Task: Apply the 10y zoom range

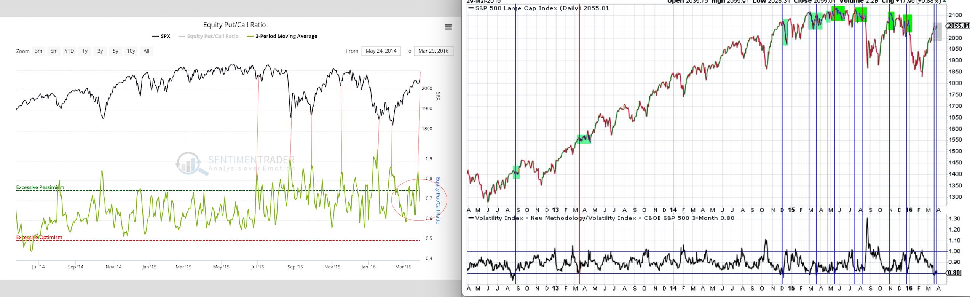Action: [x=131, y=51]
